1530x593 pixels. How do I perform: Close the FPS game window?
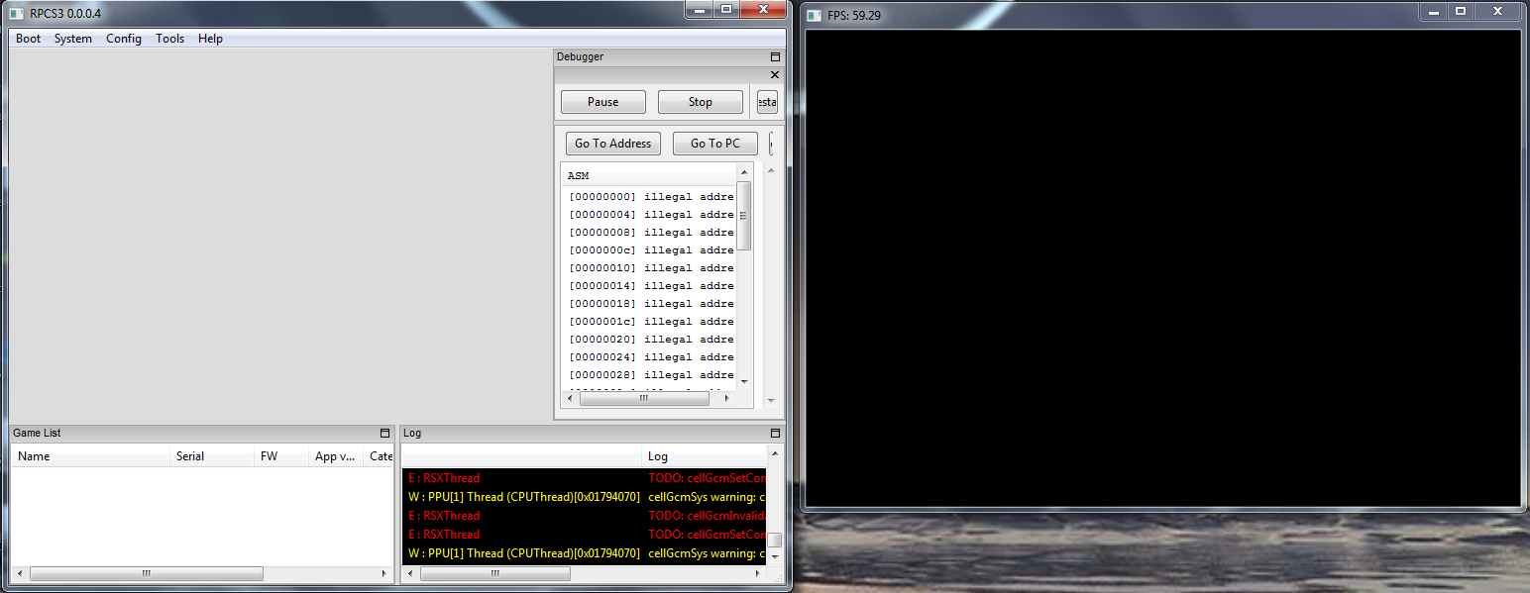[x=1498, y=10]
